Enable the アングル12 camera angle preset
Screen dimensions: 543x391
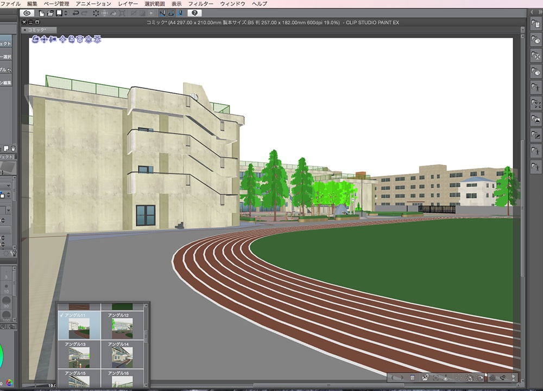click(x=122, y=327)
